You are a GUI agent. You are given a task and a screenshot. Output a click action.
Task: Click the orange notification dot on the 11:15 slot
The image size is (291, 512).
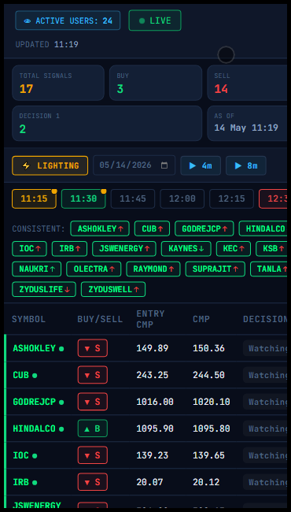[54, 191]
